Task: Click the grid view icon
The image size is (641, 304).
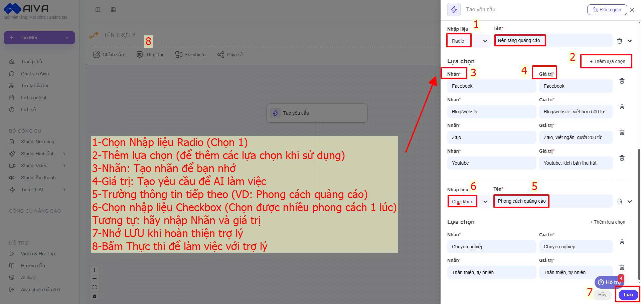Action: click(x=113, y=10)
